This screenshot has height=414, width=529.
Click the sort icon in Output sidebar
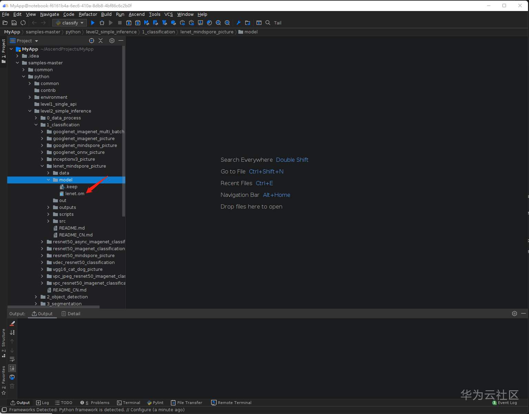click(12, 332)
